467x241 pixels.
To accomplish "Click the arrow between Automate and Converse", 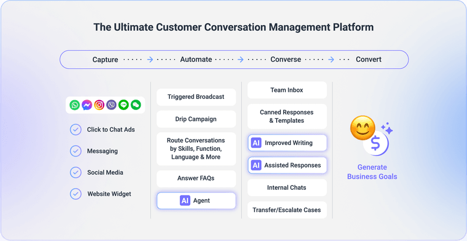I will pos(241,59).
